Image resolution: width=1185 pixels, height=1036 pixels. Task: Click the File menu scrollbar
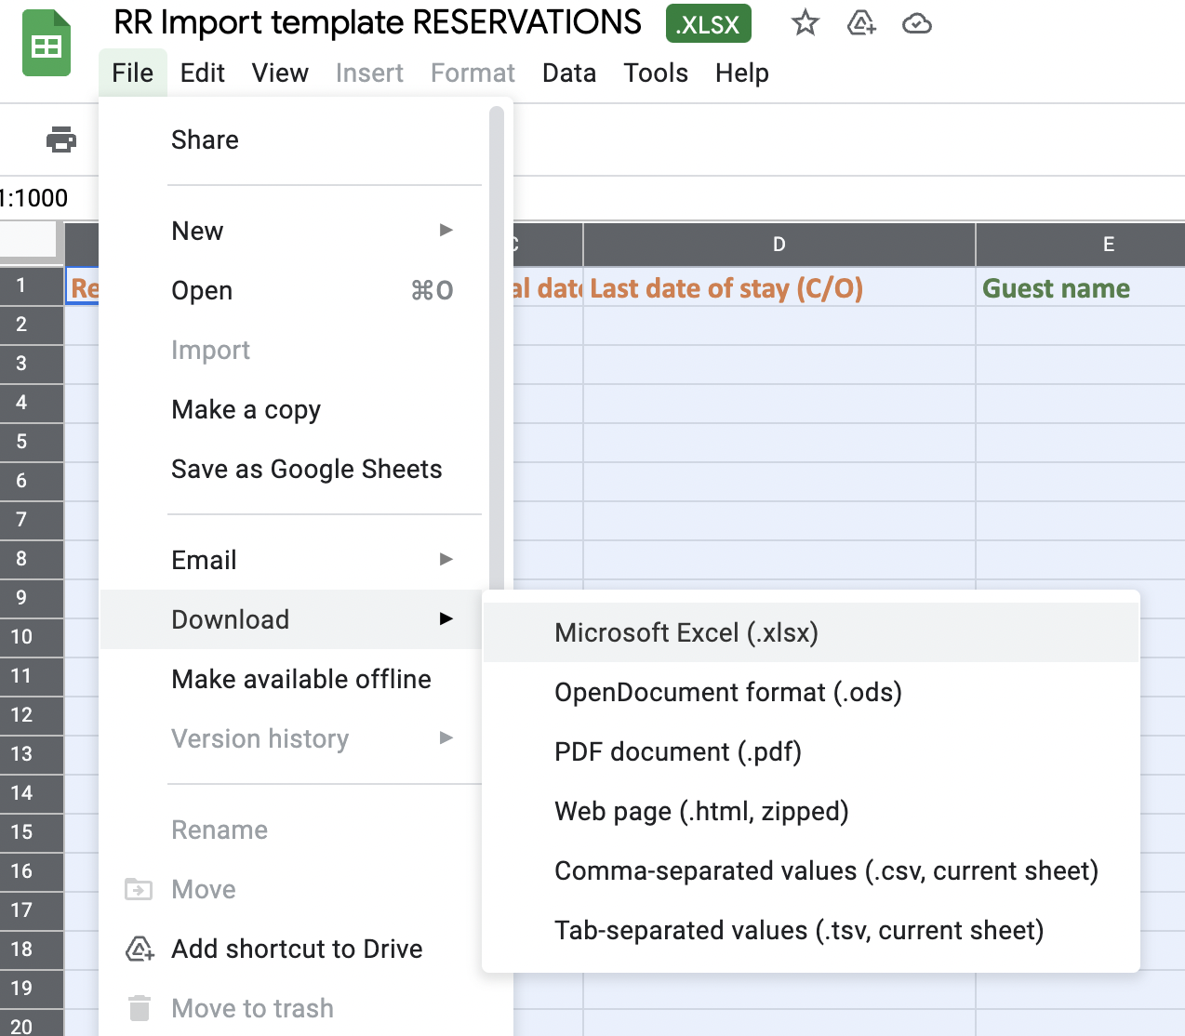point(497,349)
